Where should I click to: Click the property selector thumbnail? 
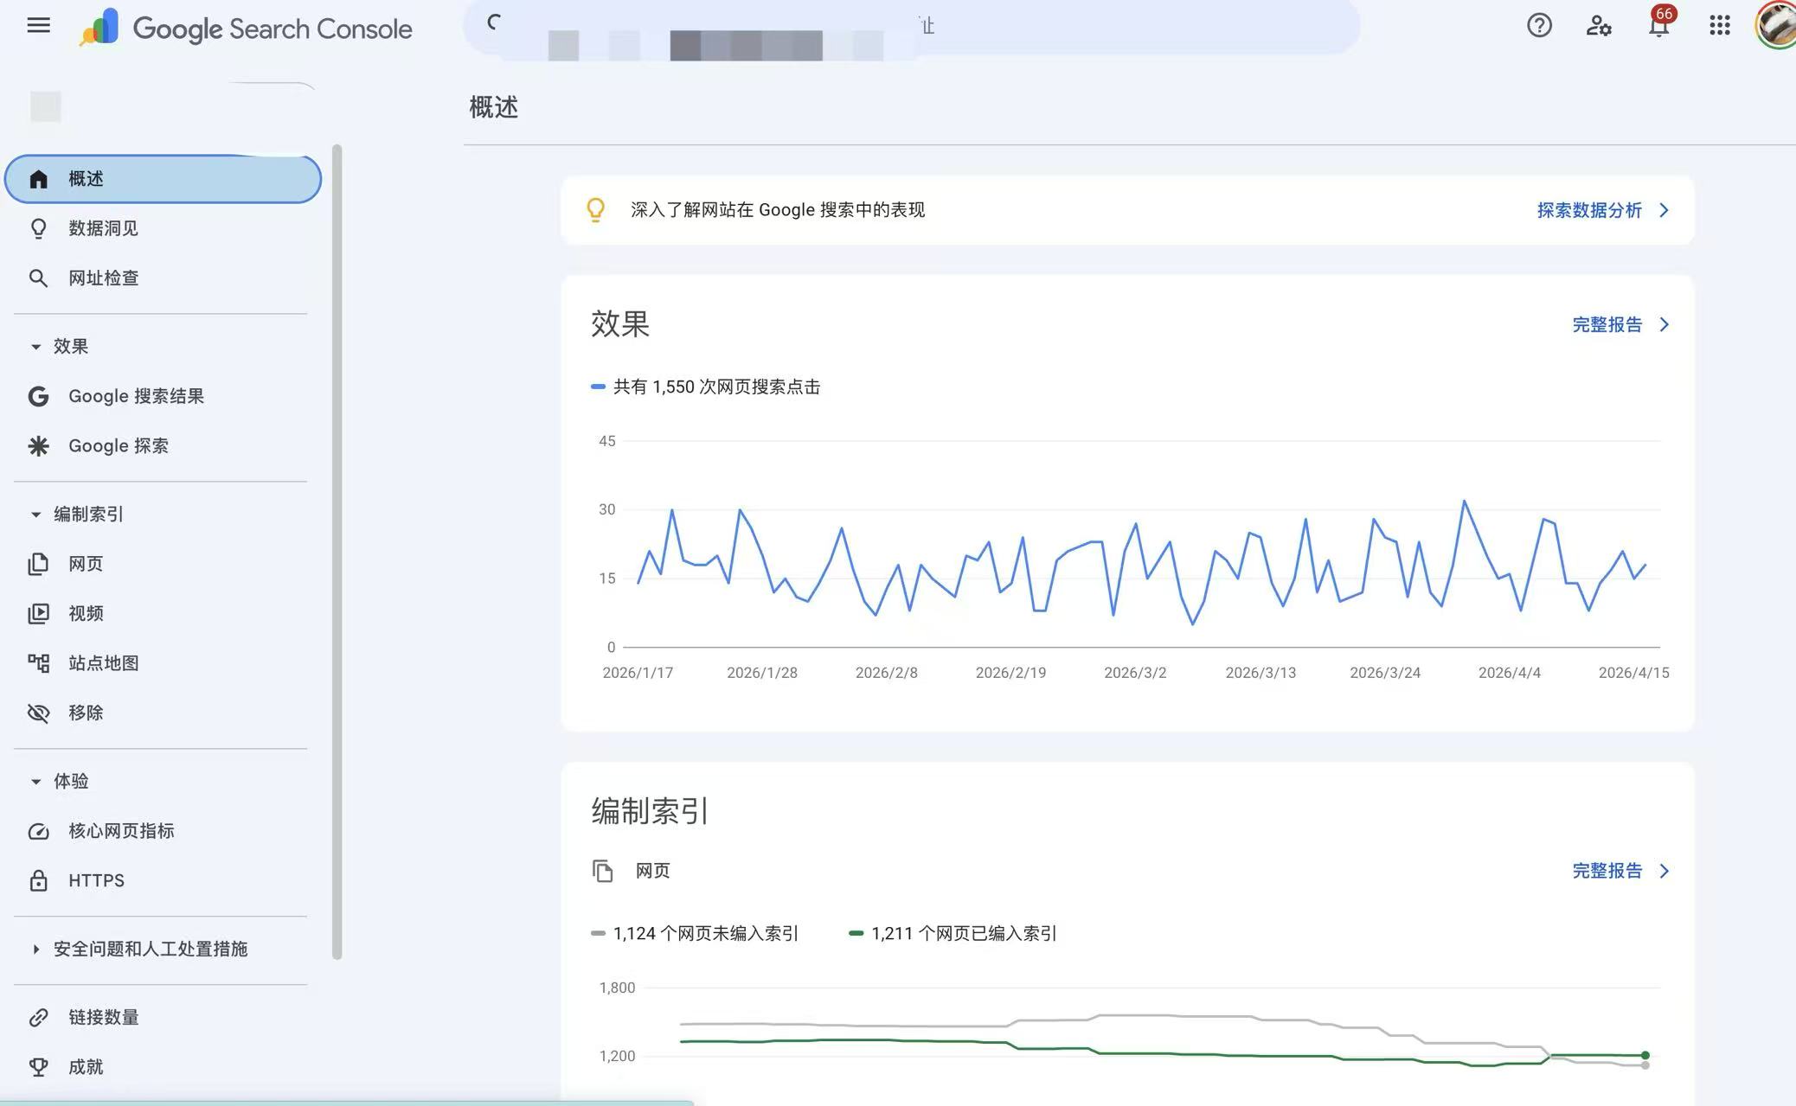pos(46,106)
